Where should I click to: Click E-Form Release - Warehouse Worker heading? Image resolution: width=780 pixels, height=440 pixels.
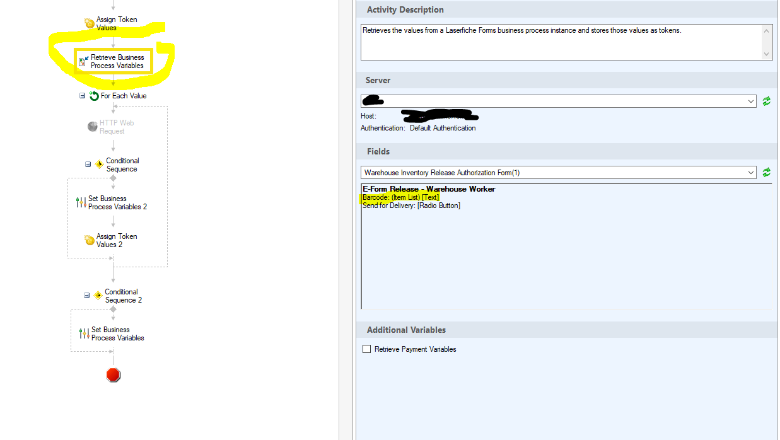coord(429,189)
